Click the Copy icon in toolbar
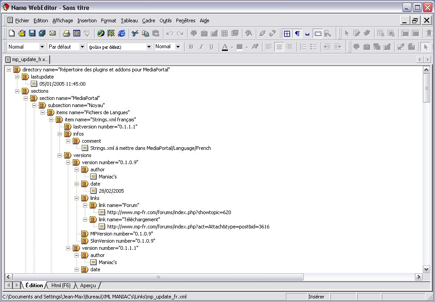This screenshot has height=302, width=435. click(x=145, y=33)
